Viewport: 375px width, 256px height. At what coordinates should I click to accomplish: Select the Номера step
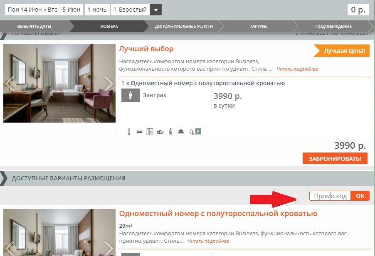109,26
